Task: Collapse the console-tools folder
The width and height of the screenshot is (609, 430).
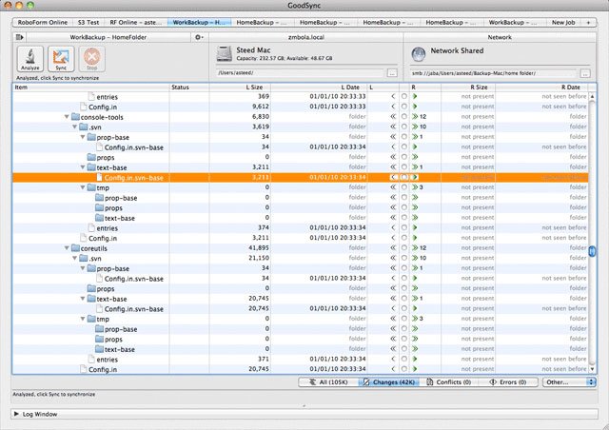Action: click(x=67, y=116)
